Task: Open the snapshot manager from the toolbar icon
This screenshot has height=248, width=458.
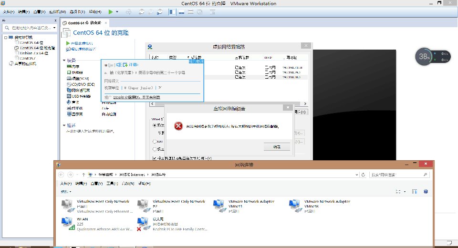Action: point(160,12)
